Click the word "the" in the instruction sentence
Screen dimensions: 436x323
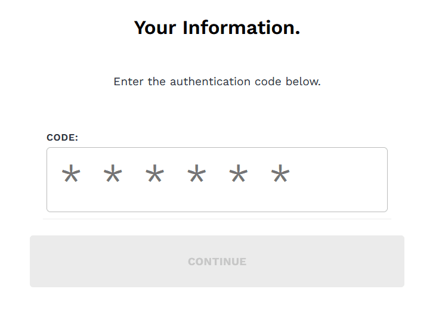[x=156, y=82]
